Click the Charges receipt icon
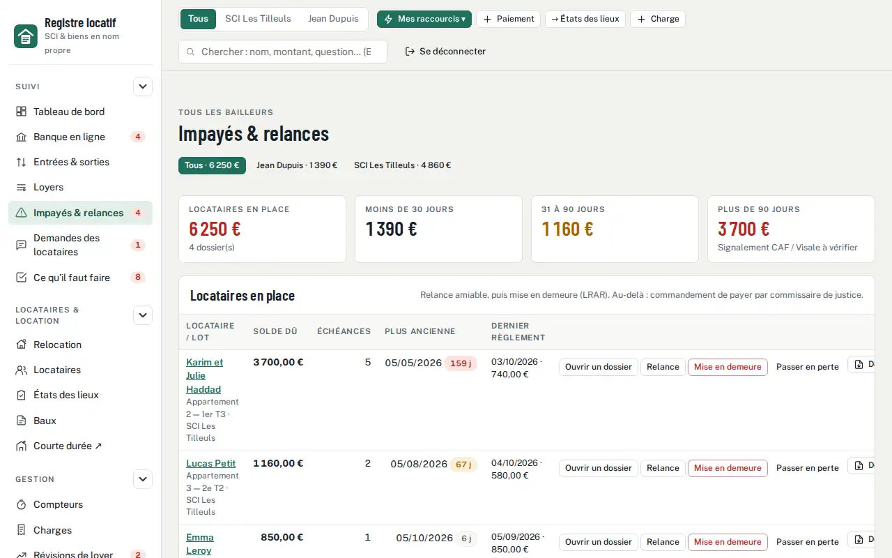 [x=21, y=530]
